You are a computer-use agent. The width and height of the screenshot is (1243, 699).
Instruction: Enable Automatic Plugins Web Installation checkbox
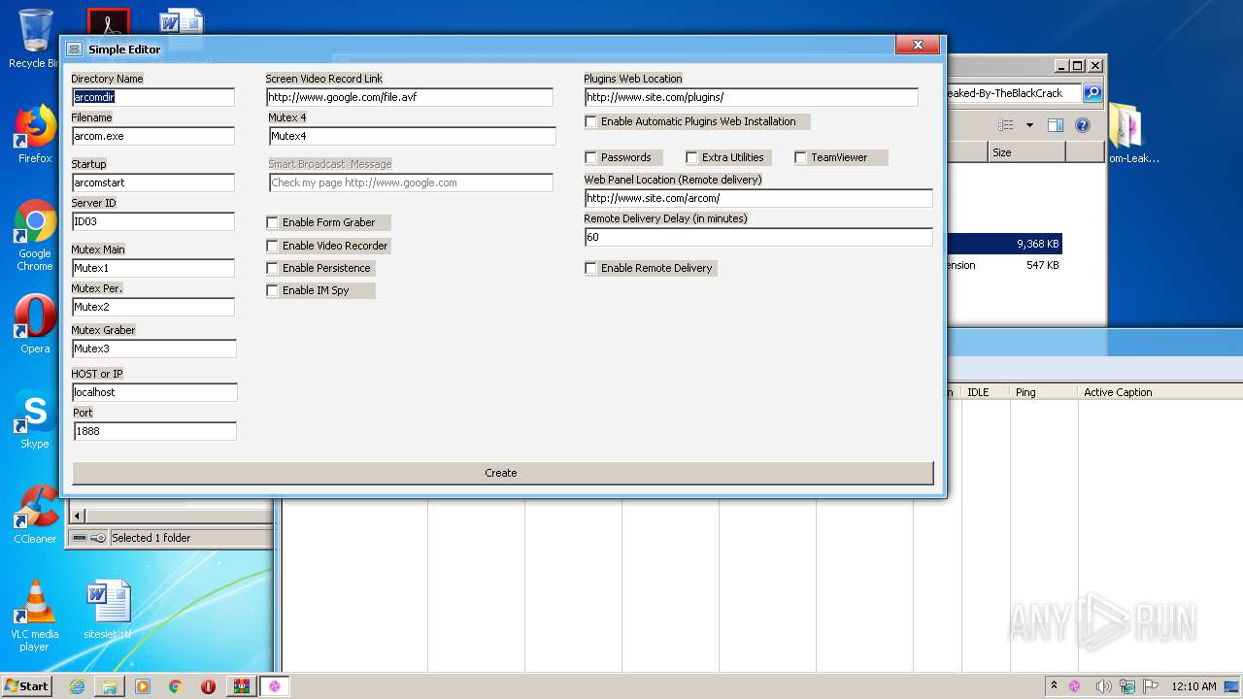coord(590,121)
